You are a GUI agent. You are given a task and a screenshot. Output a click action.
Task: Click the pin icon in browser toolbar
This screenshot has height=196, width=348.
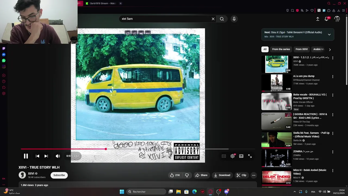pos(287,11)
